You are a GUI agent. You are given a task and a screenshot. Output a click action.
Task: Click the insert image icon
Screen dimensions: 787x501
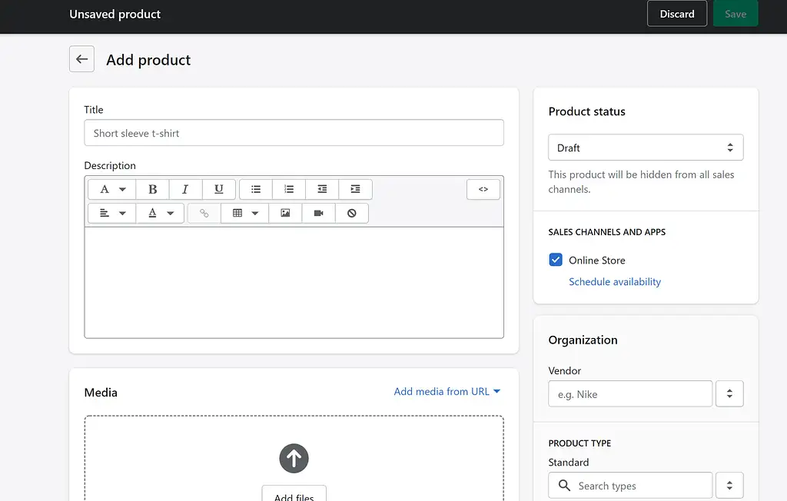[285, 213]
